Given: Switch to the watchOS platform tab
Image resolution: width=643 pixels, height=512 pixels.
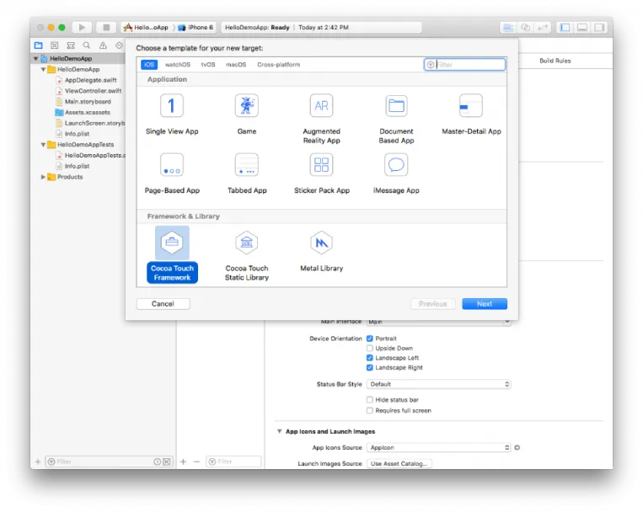Looking at the screenshot, I should click(178, 65).
